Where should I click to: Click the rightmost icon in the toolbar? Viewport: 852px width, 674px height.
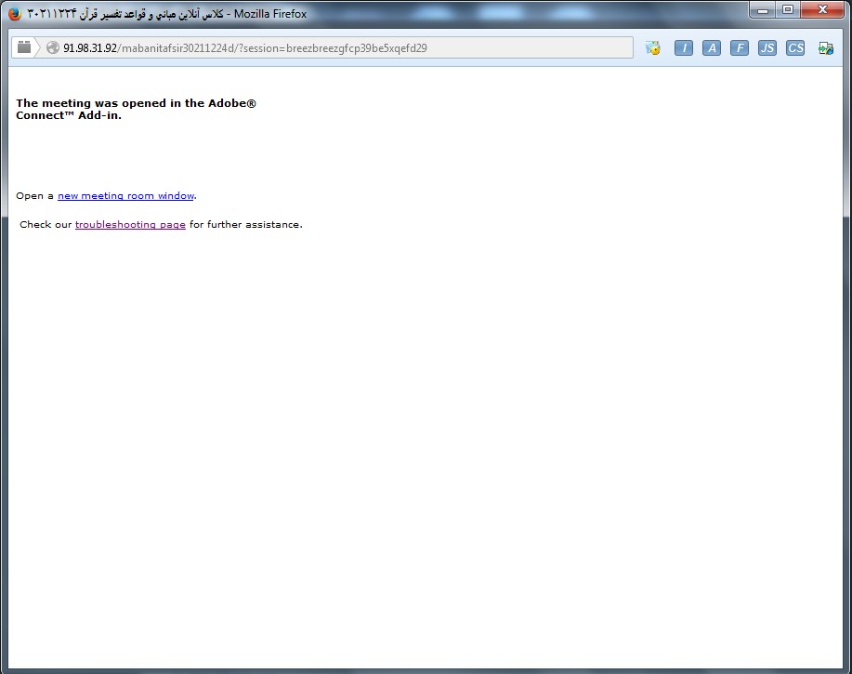coord(826,48)
